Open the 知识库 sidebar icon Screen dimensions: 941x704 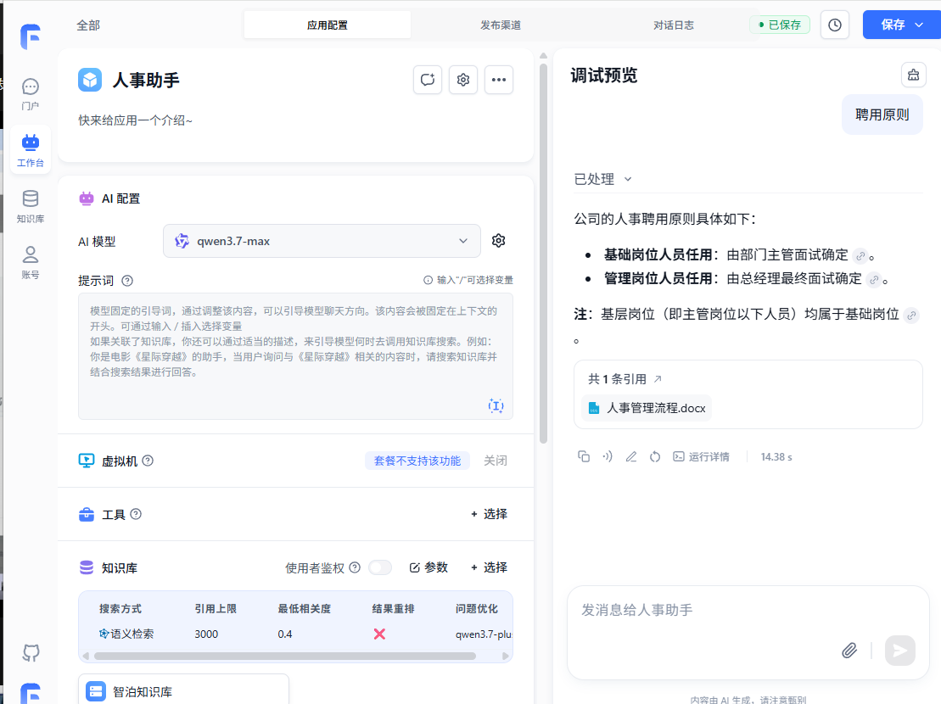(30, 206)
